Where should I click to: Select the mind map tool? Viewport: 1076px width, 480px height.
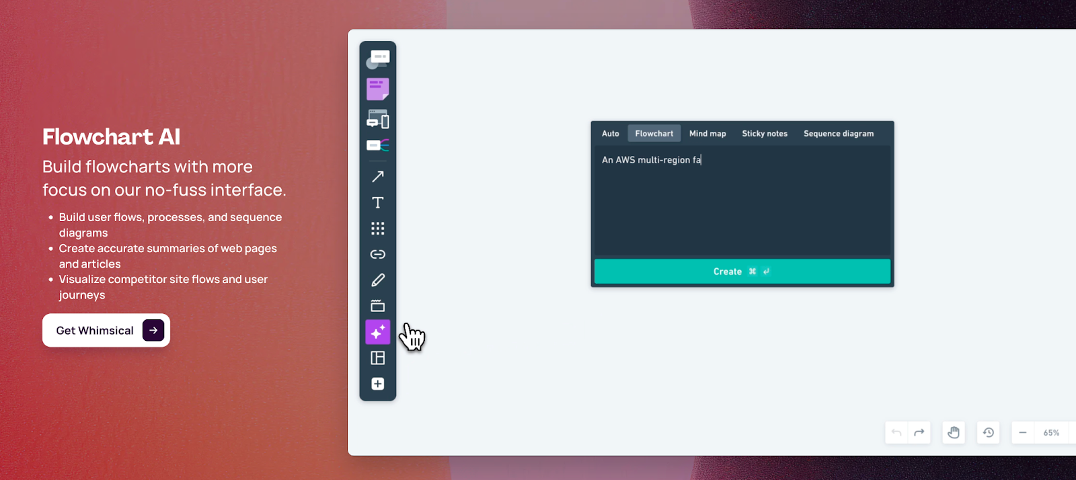point(377,145)
